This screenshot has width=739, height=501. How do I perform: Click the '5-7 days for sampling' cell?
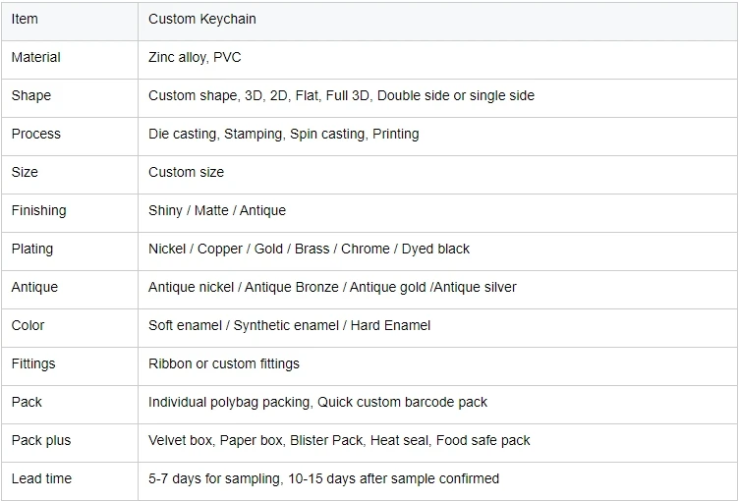[323, 479]
